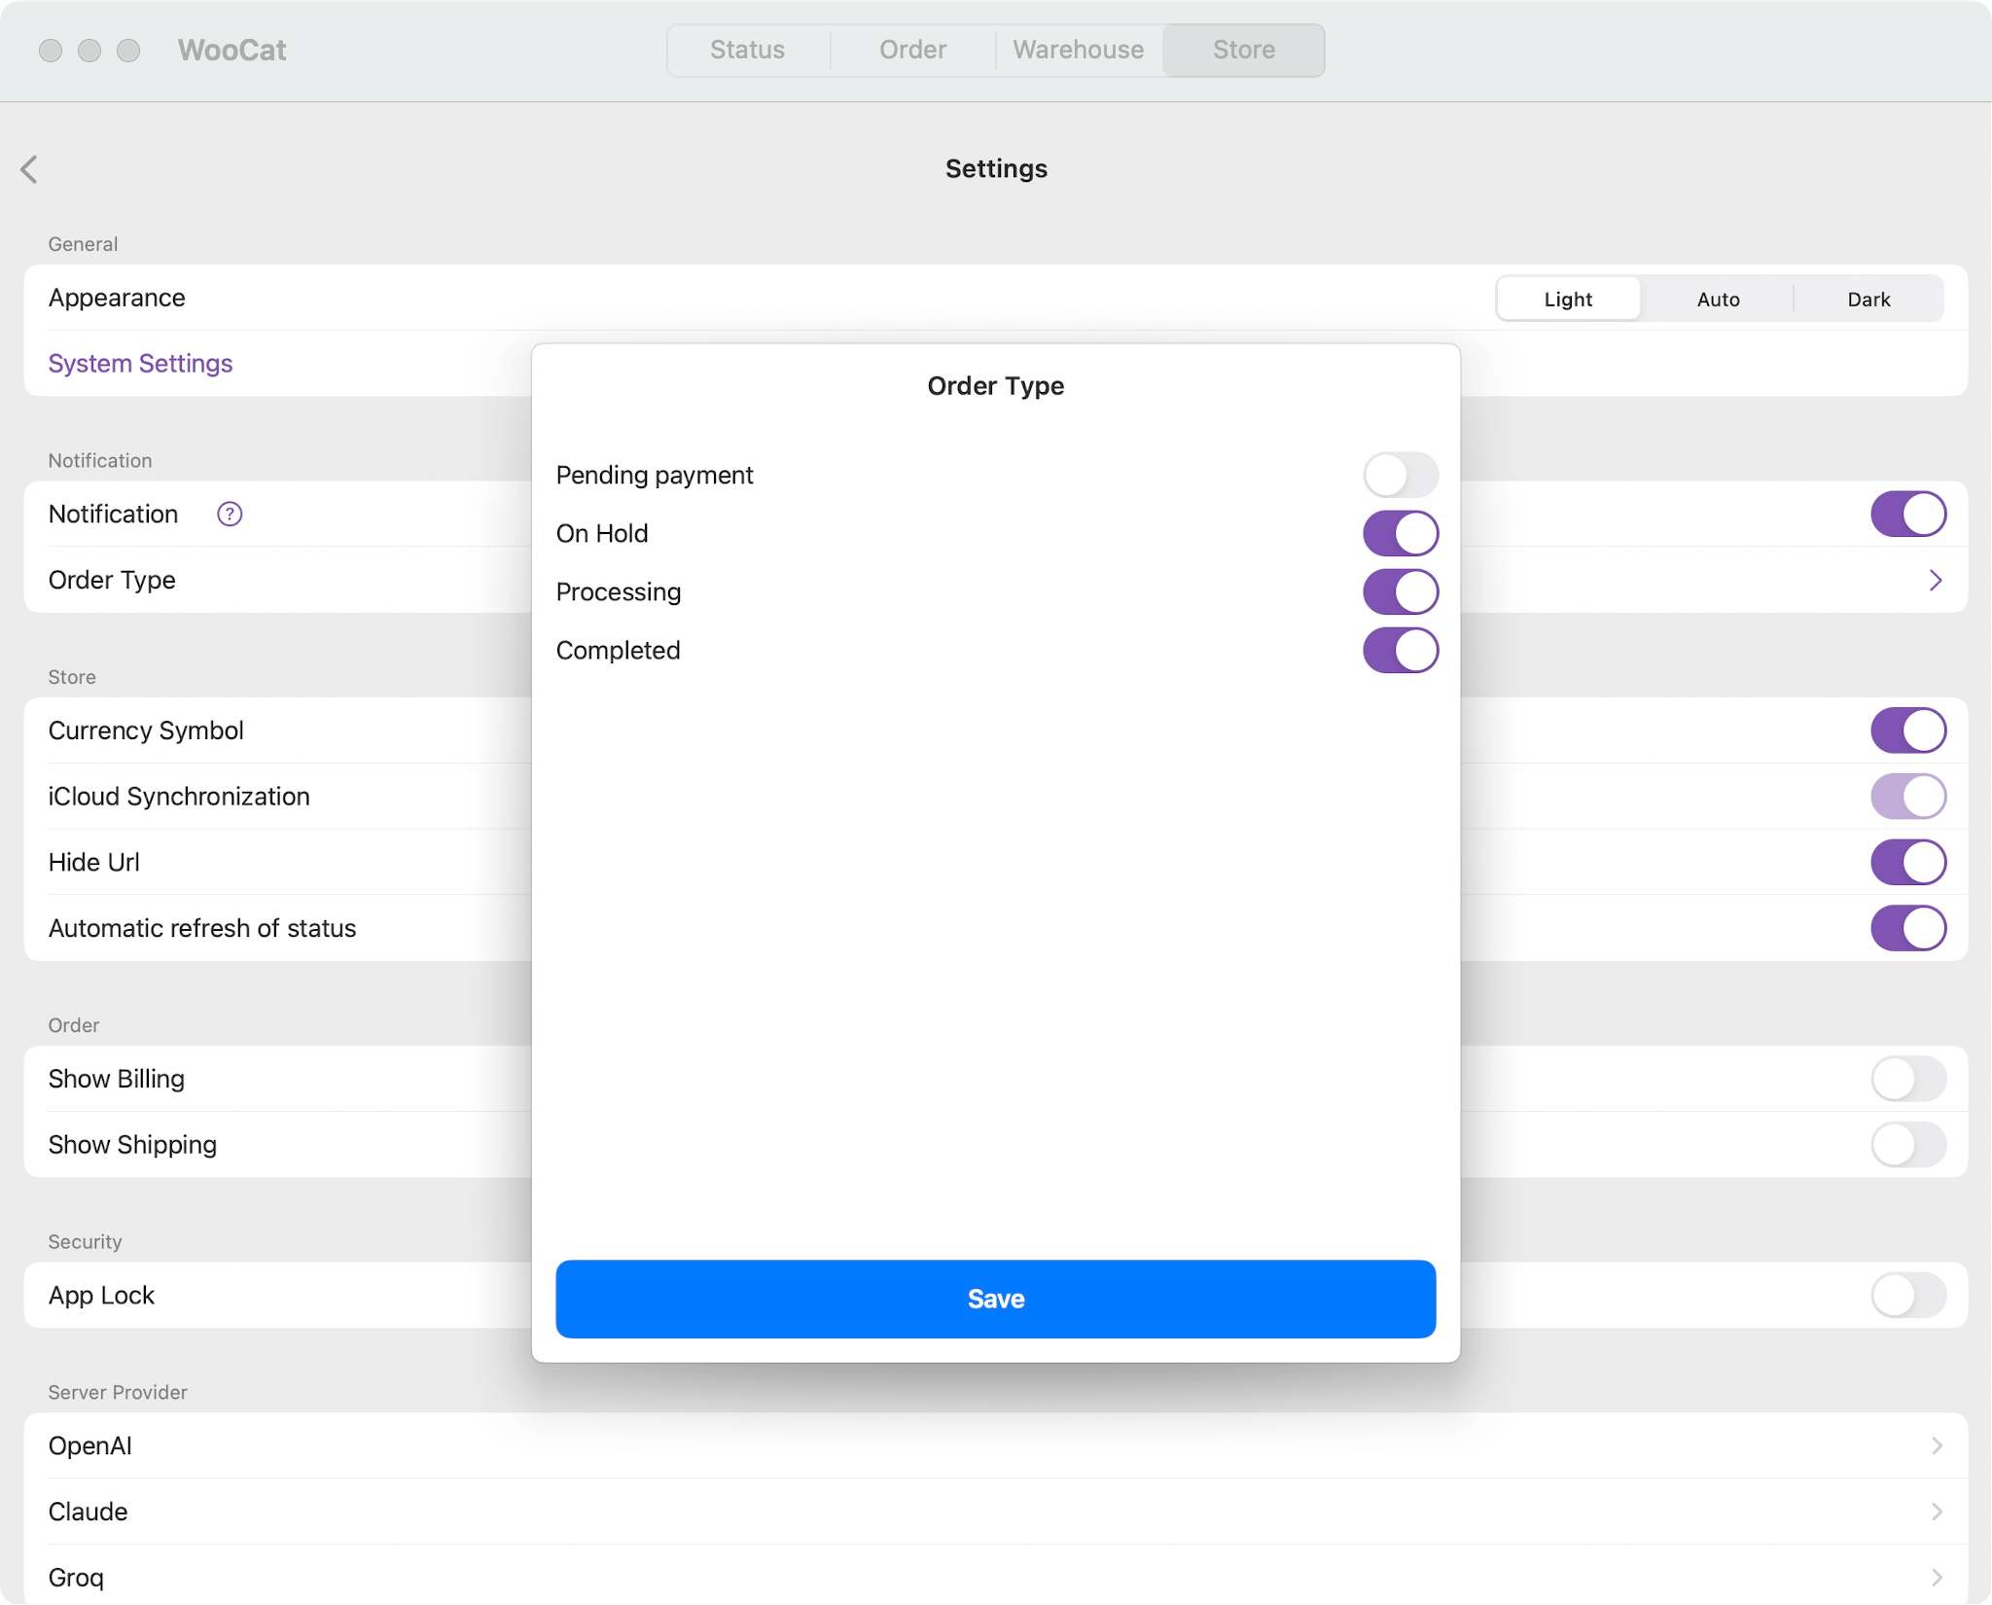Expand the Order Type settings row
Viewport: 1992px width, 1605px height.
coord(1937,580)
